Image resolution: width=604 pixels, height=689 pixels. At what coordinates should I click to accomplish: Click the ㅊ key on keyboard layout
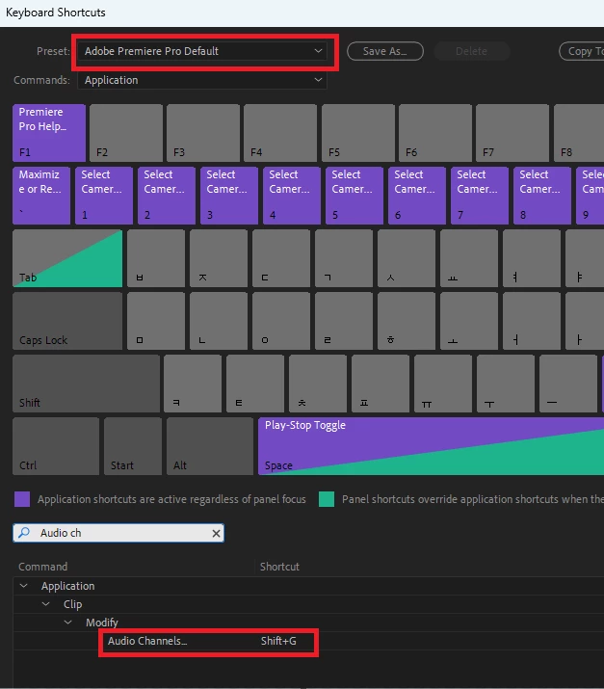pos(318,384)
